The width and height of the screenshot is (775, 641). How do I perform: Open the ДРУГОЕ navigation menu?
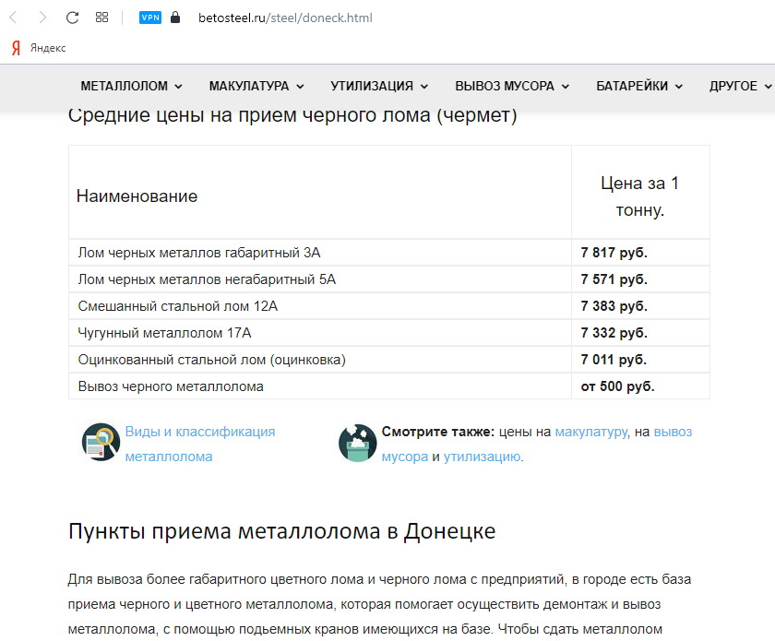pyautogui.click(x=739, y=86)
